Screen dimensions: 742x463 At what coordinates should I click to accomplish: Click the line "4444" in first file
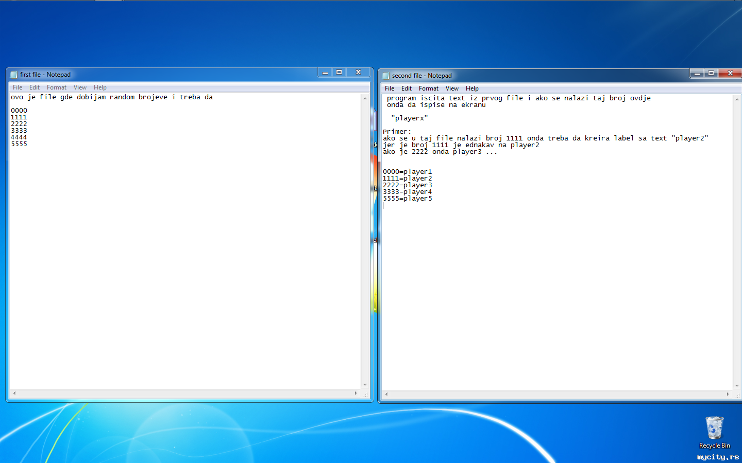click(x=19, y=137)
